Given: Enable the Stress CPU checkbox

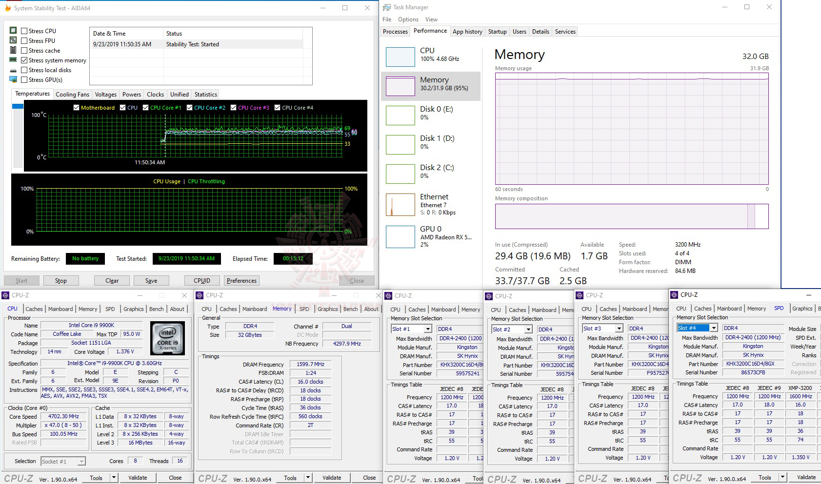Looking at the screenshot, I should click(x=24, y=31).
